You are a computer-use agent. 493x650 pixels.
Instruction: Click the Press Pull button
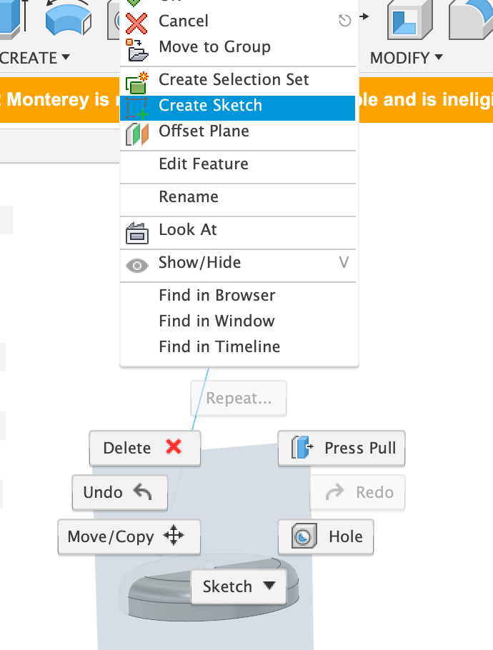(x=342, y=448)
